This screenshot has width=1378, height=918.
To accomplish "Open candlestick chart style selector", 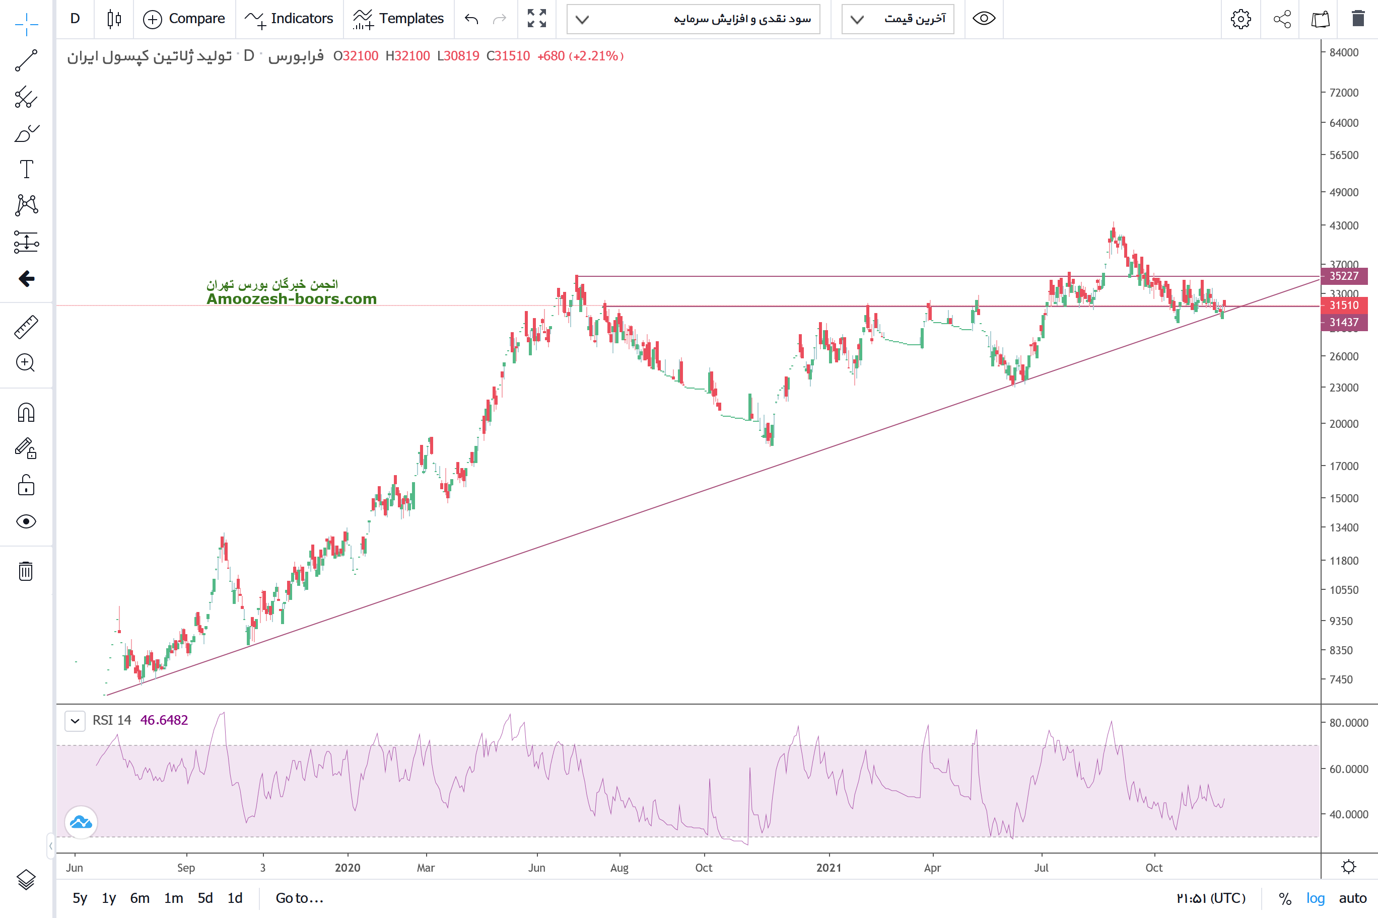I will (x=114, y=19).
